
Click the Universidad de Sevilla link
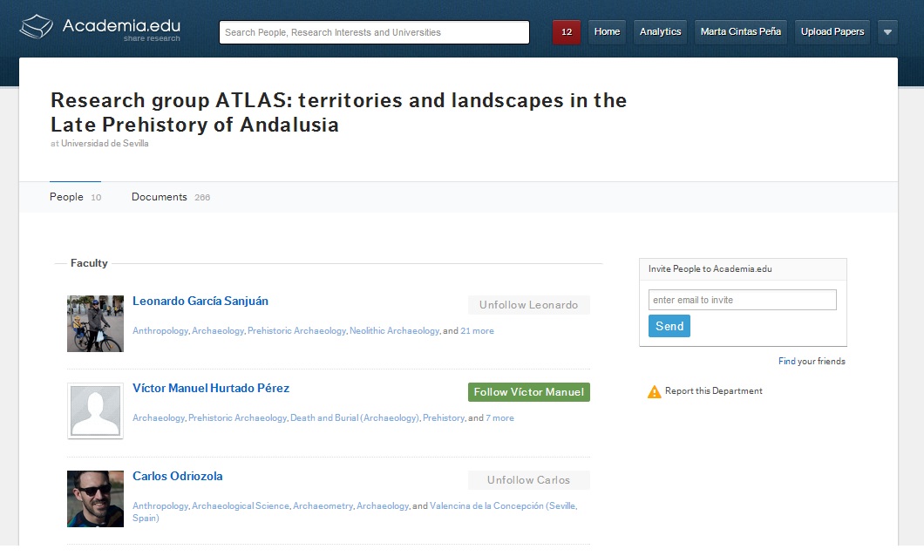click(x=105, y=144)
